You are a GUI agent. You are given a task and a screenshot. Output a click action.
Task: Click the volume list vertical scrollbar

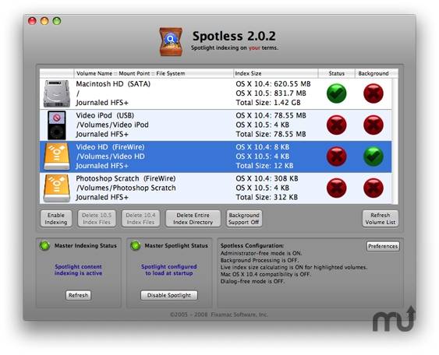coord(395,141)
